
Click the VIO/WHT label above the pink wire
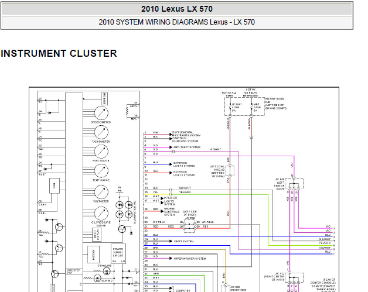(x=215, y=149)
